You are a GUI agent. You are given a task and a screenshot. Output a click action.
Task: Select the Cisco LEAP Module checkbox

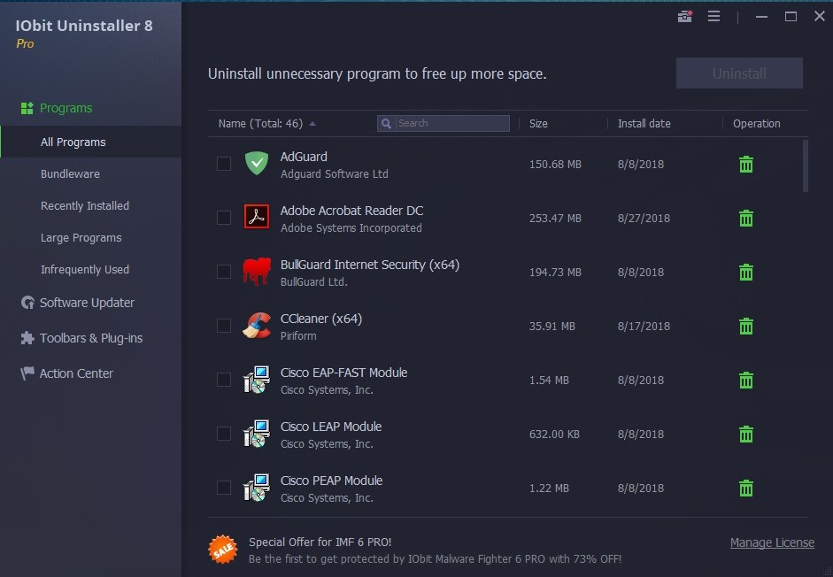tap(224, 434)
